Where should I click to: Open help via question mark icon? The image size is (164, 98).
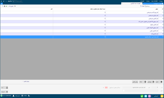(3, 6)
